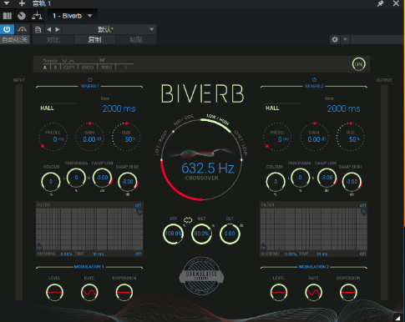Viewport: 405px width, 322px height.
Task: Load previous preset with left arrow
Action: pyautogui.click(x=49, y=29)
